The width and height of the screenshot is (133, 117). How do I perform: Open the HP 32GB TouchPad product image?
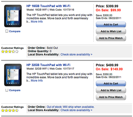[13, 75]
